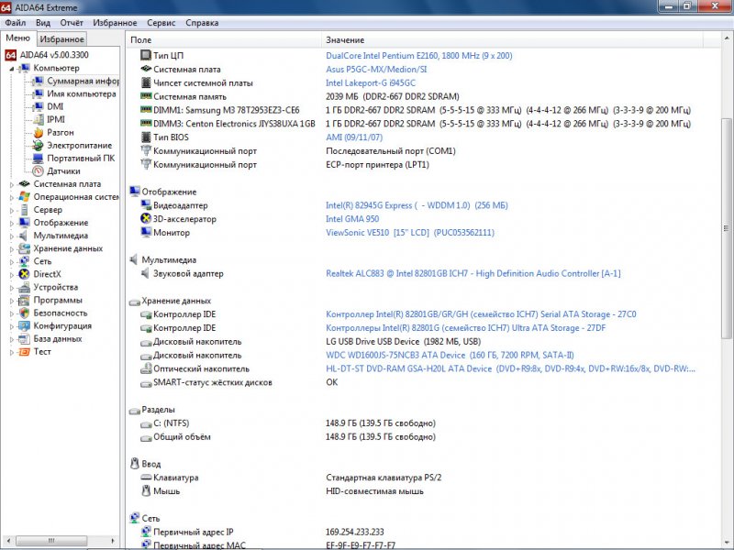Viewport: 734px width, 550px height.
Task: Select the Оптический накопитель drive icon
Action: click(146, 368)
